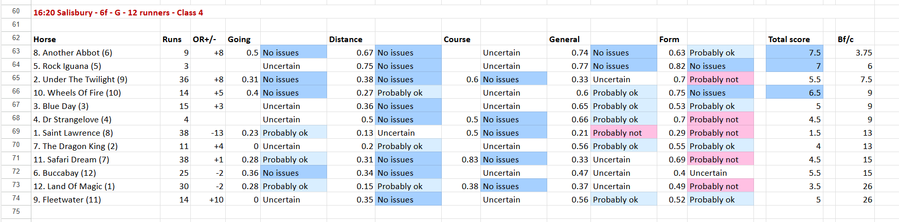Select Another Abbot's 7.5 total score cell
The height and width of the screenshot is (222, 899).
click(x=794, y=52)
